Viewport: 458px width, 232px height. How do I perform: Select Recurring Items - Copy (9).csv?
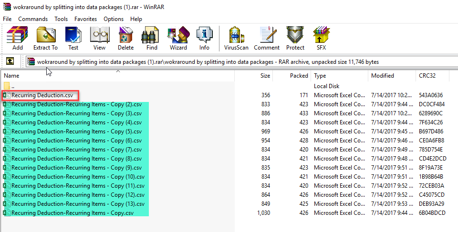pos(76,168)
